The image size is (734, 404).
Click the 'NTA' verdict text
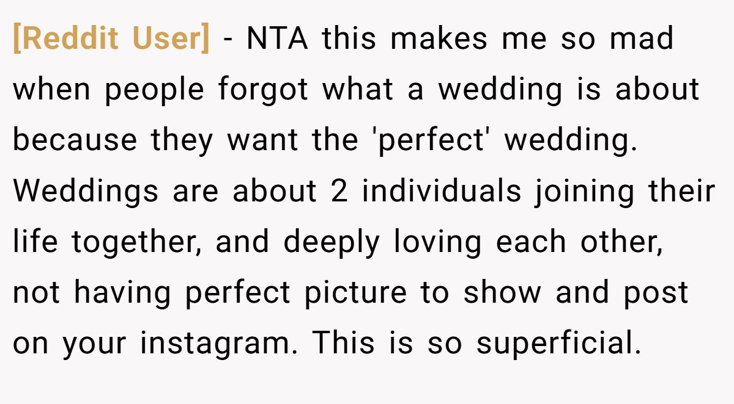point(277,39)
